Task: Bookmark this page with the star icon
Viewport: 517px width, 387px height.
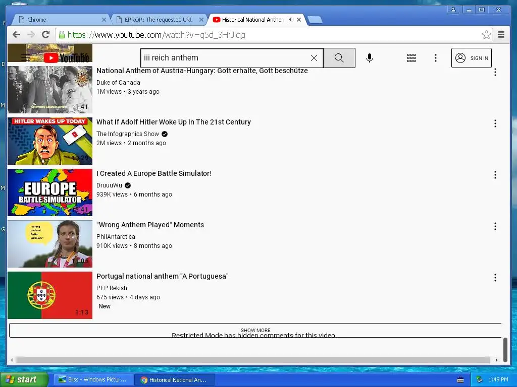Action: point(486,35)
